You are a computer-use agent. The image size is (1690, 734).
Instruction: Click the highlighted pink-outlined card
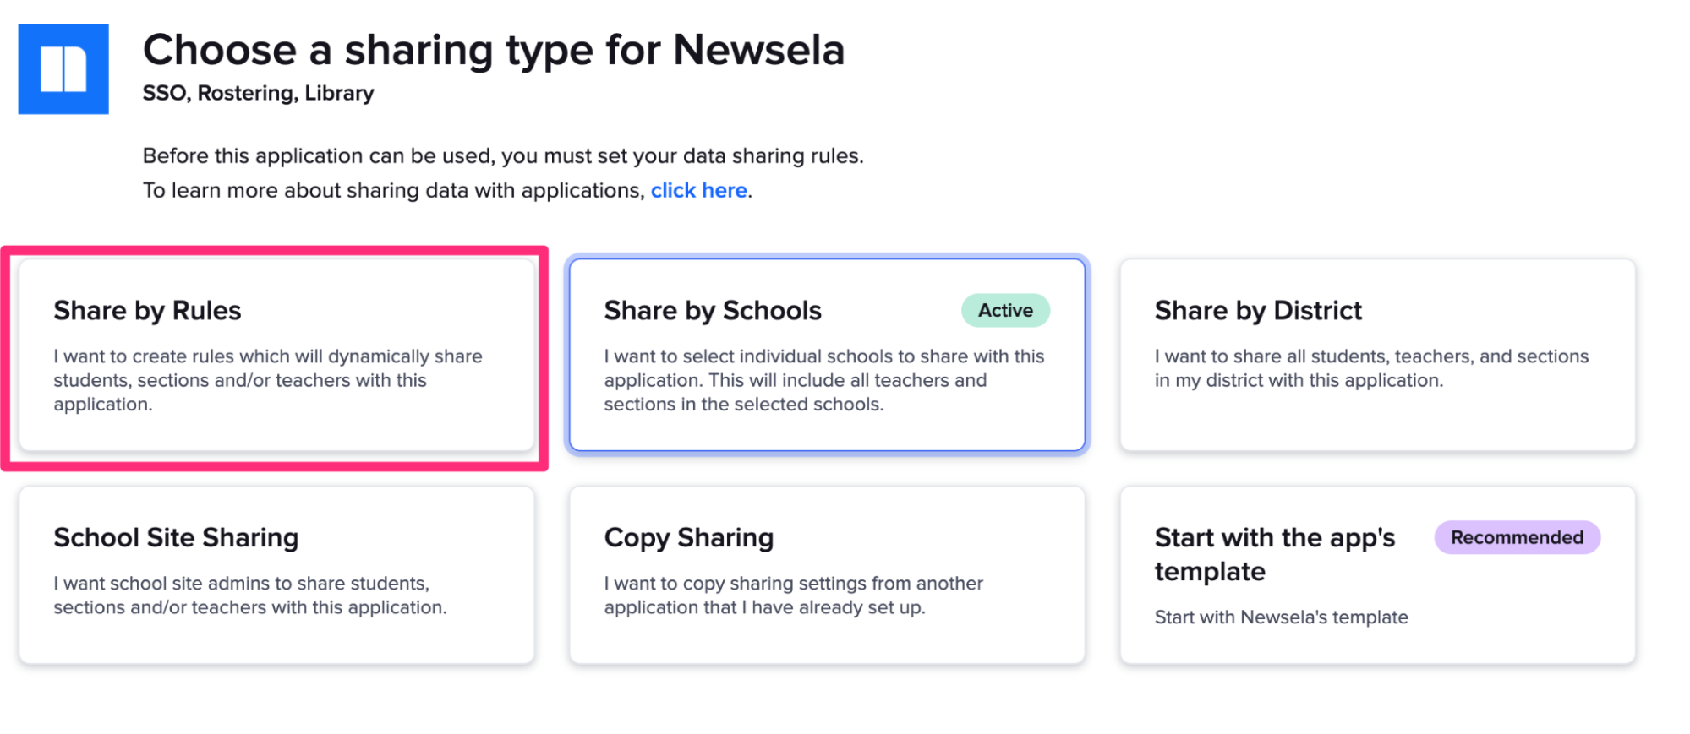275,356
